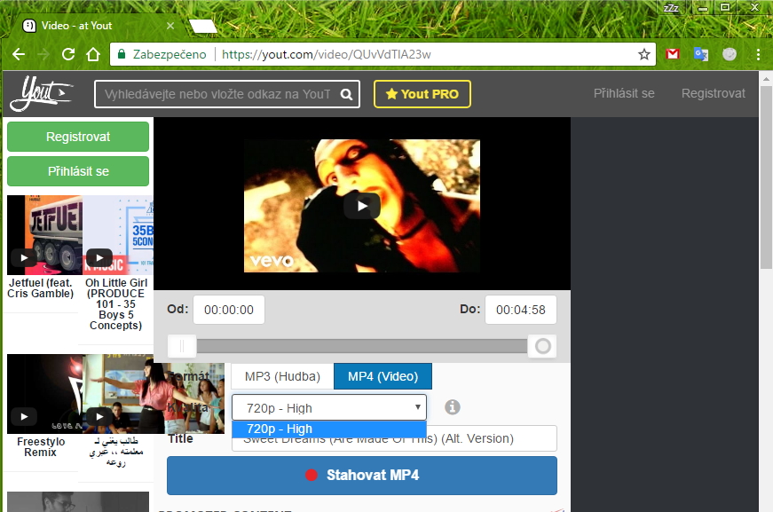Click the browser forward arrow
Screen dimensions: 773x512
click(x=43, y=54)
